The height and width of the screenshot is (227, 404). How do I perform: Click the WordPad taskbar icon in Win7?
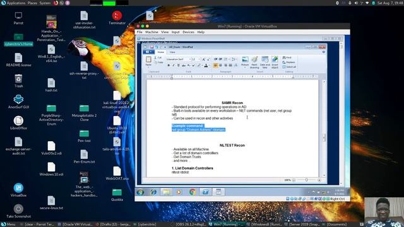[x=218, y=192]
